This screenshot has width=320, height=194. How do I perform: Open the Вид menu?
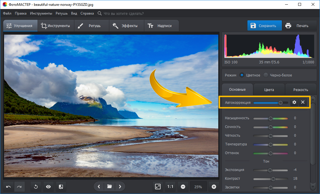[74, 13]
